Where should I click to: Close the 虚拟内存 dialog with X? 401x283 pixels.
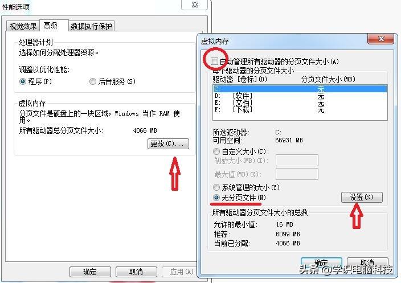(x=380, y=39)
